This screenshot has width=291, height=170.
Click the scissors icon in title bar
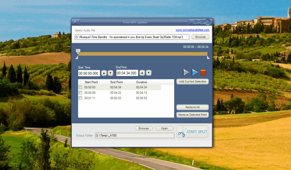(74, 22)
